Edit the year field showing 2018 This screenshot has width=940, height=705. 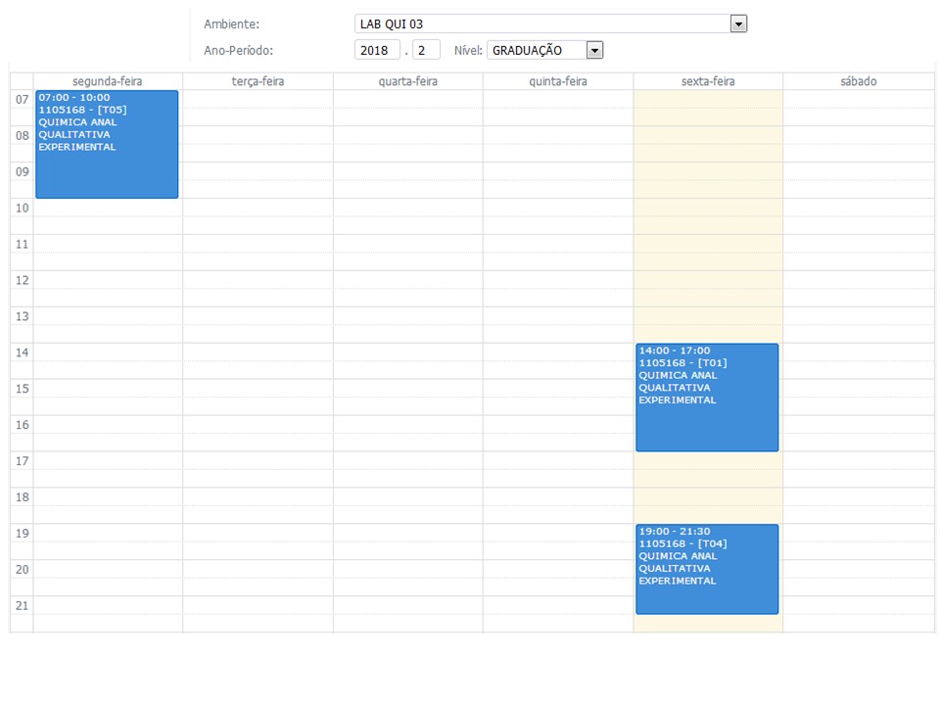(x=377, y=50)
